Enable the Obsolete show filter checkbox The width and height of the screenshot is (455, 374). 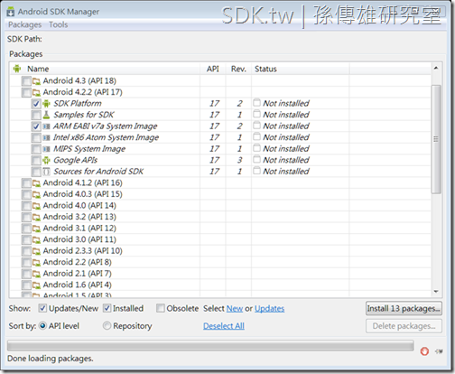pyautogui.click(x=161, y=308)
